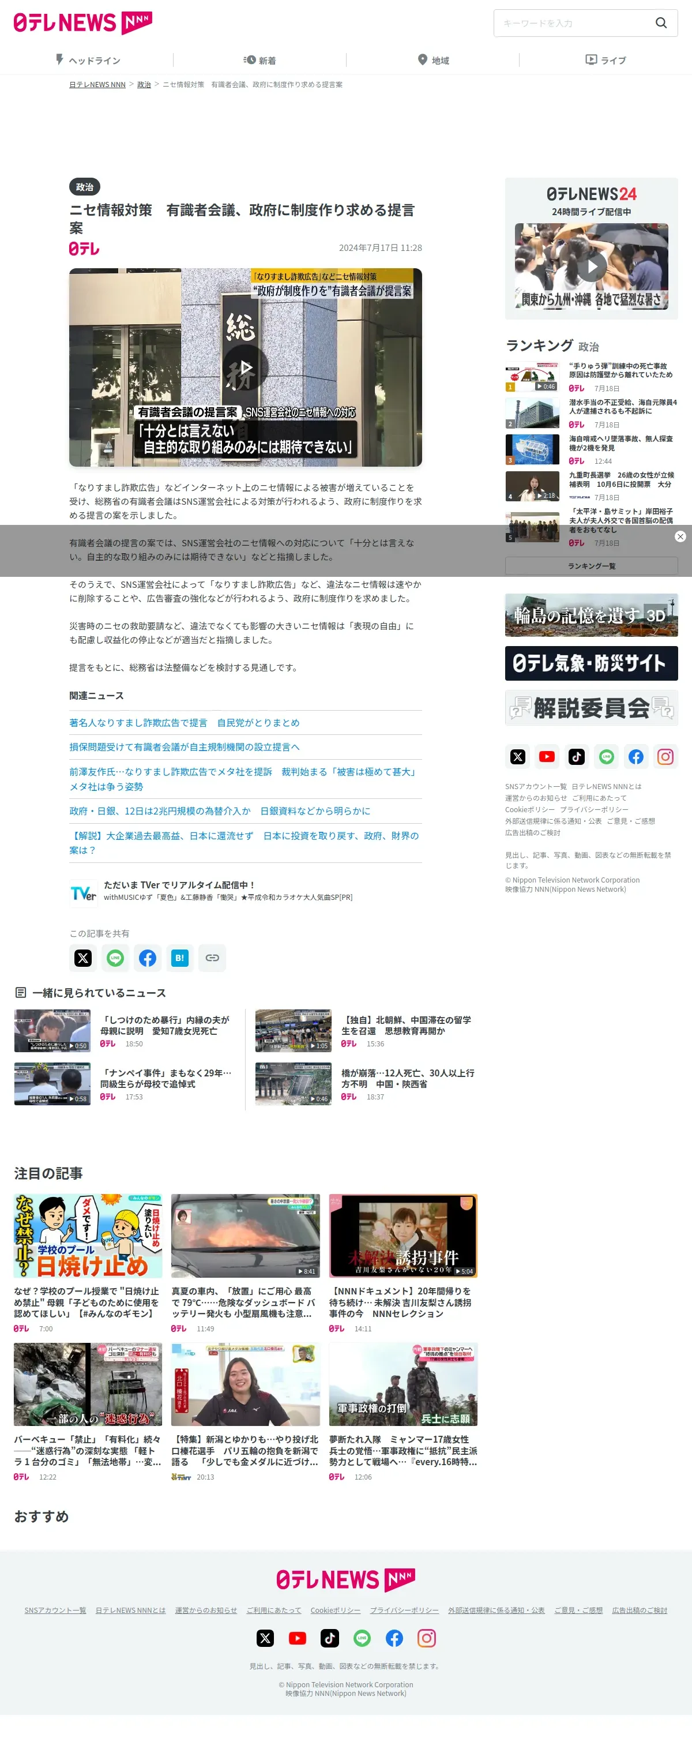Click the sidebar LINE icon
The height and width of the screenshot is (1764, 692).
pyautogui.click(x=607, y=756)
